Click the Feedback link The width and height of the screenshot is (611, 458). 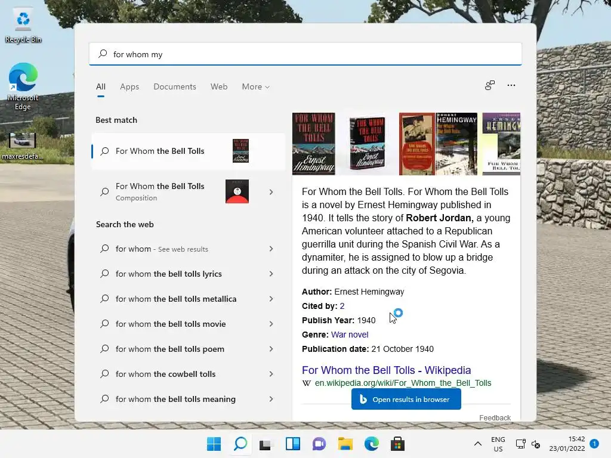click(495, 417)
